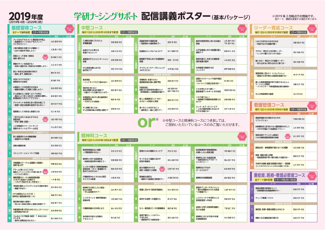Click the pink hexagon badge in 基礎習得コース row 11

(45, 119)
